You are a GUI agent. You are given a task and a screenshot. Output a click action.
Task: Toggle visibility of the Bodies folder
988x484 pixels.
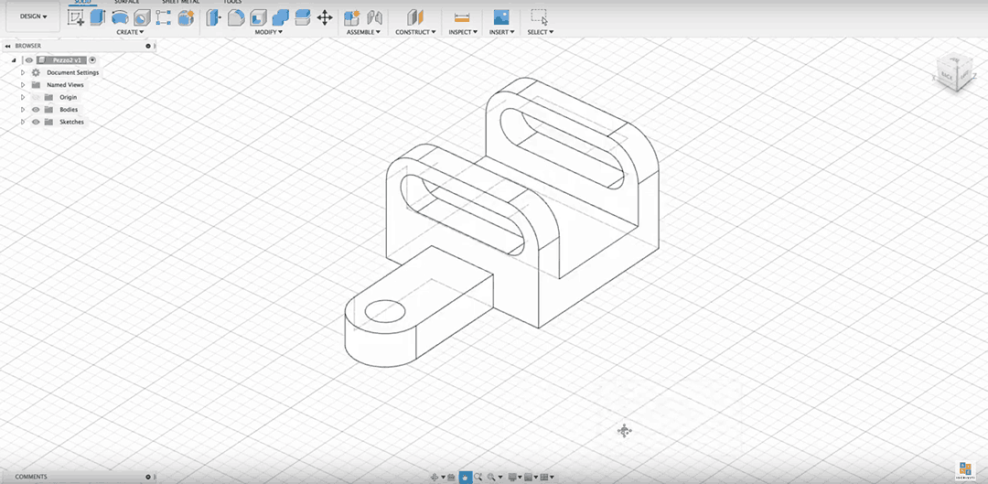(36, 110)
